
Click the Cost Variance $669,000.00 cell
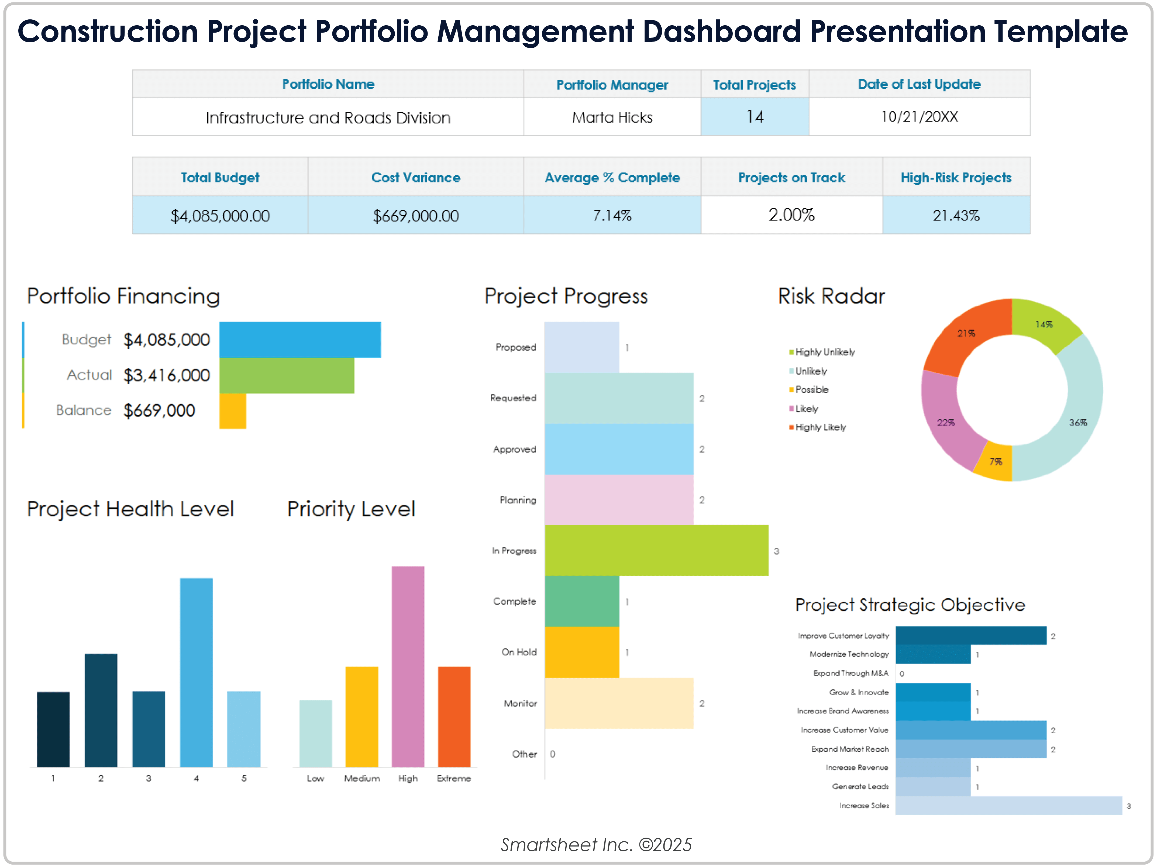coord(415,215)
